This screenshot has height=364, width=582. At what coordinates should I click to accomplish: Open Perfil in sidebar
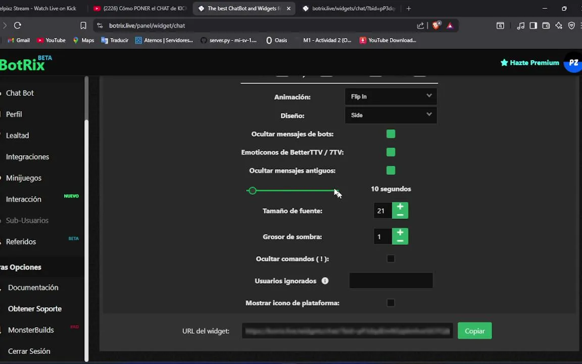pyautogui.click(x=14, y=114)
